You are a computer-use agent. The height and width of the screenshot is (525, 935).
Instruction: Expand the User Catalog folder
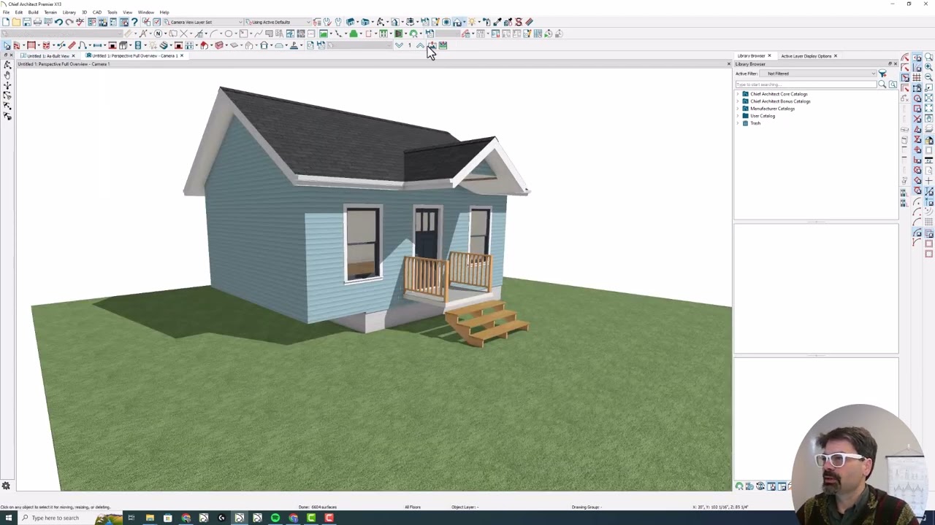[737, 116]
